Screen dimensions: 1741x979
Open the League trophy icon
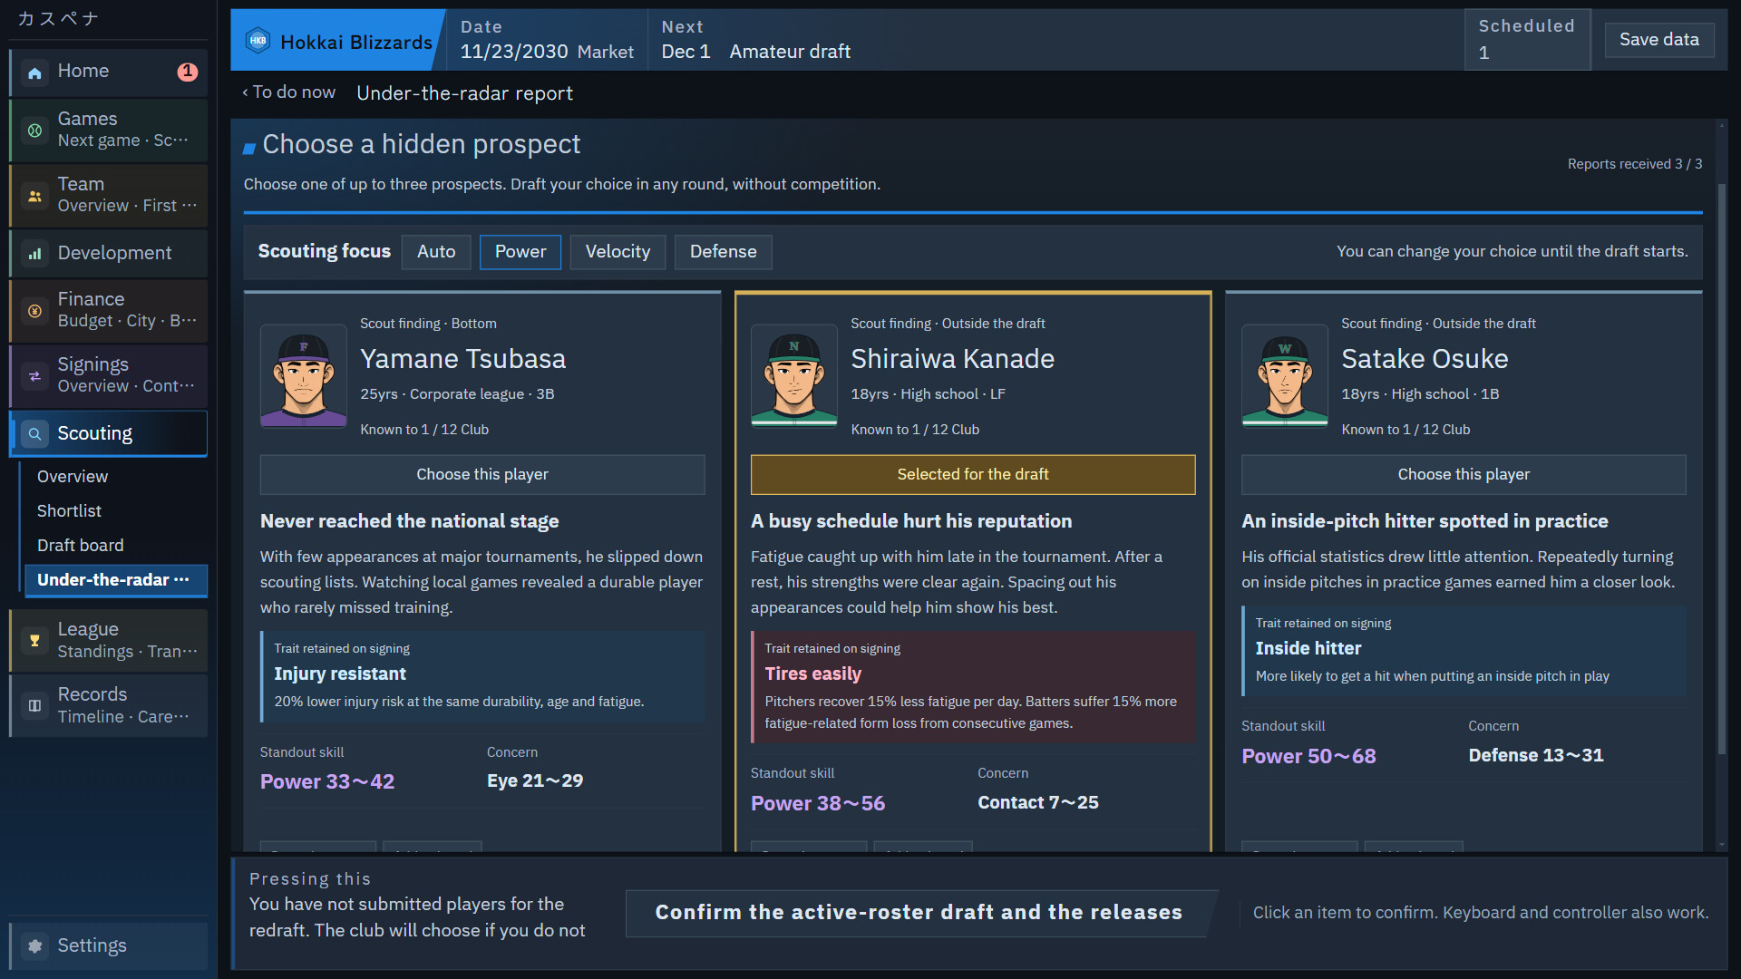point(34,641)
